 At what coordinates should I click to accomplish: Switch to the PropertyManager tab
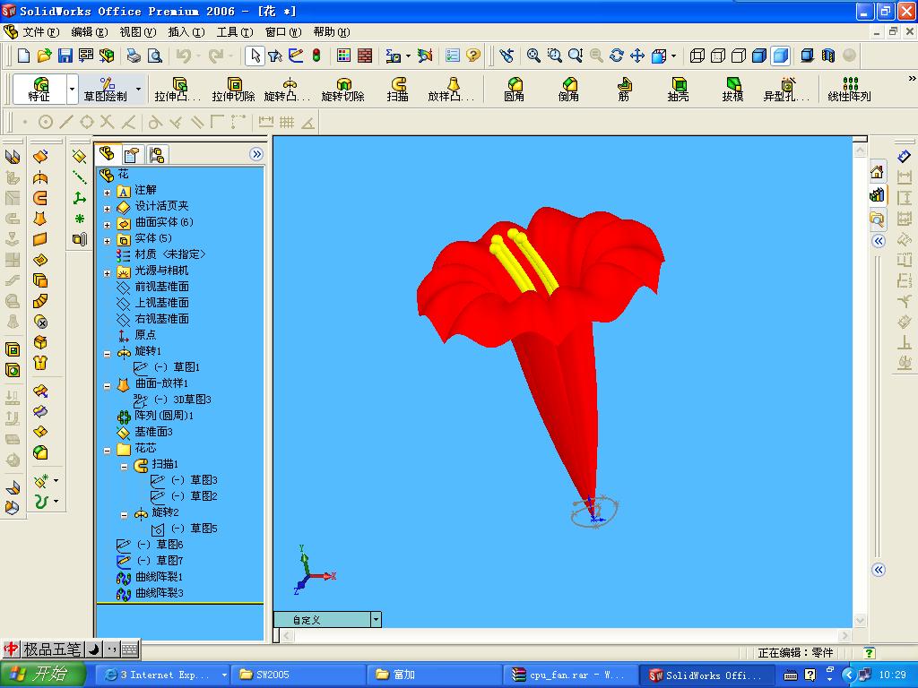tap(132, 155)
